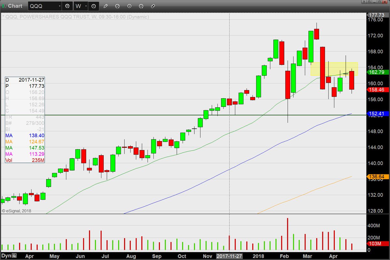Click the yellow highlighted resistance zone
The height and width of the screenshot is (260, 390).
[x=334, y=69]
